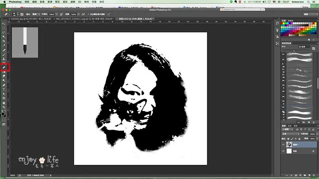This screenshot has width=319, height=179.
Task: Select the Zoom tool
Action: [4, 107]
